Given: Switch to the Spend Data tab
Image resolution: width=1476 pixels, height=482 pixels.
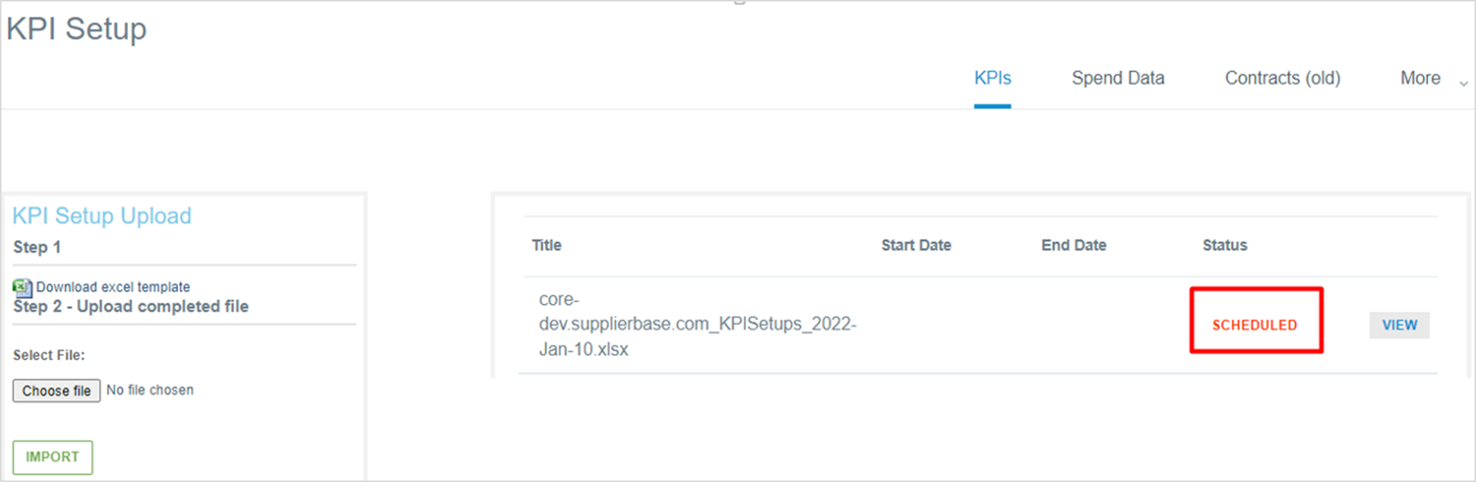Looking at the screenshot, I should pos(1117,78).
